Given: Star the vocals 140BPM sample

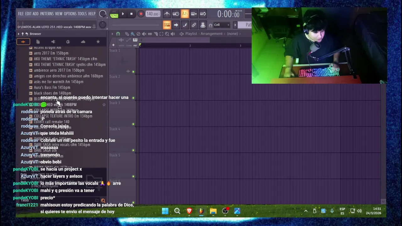Looking at the screenshot, I should click(104, 105).
